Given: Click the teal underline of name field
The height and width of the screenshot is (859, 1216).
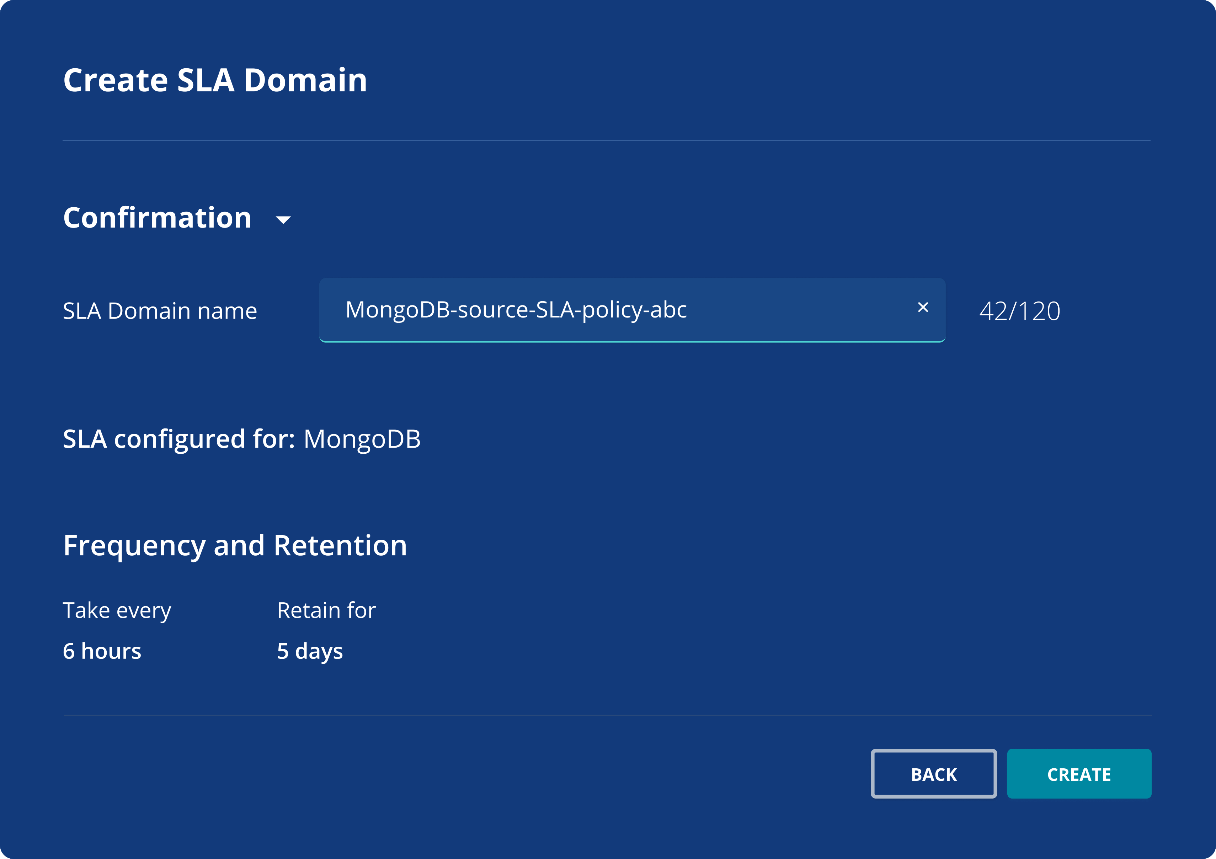Looking at the screenshot, I should (633, 342).
